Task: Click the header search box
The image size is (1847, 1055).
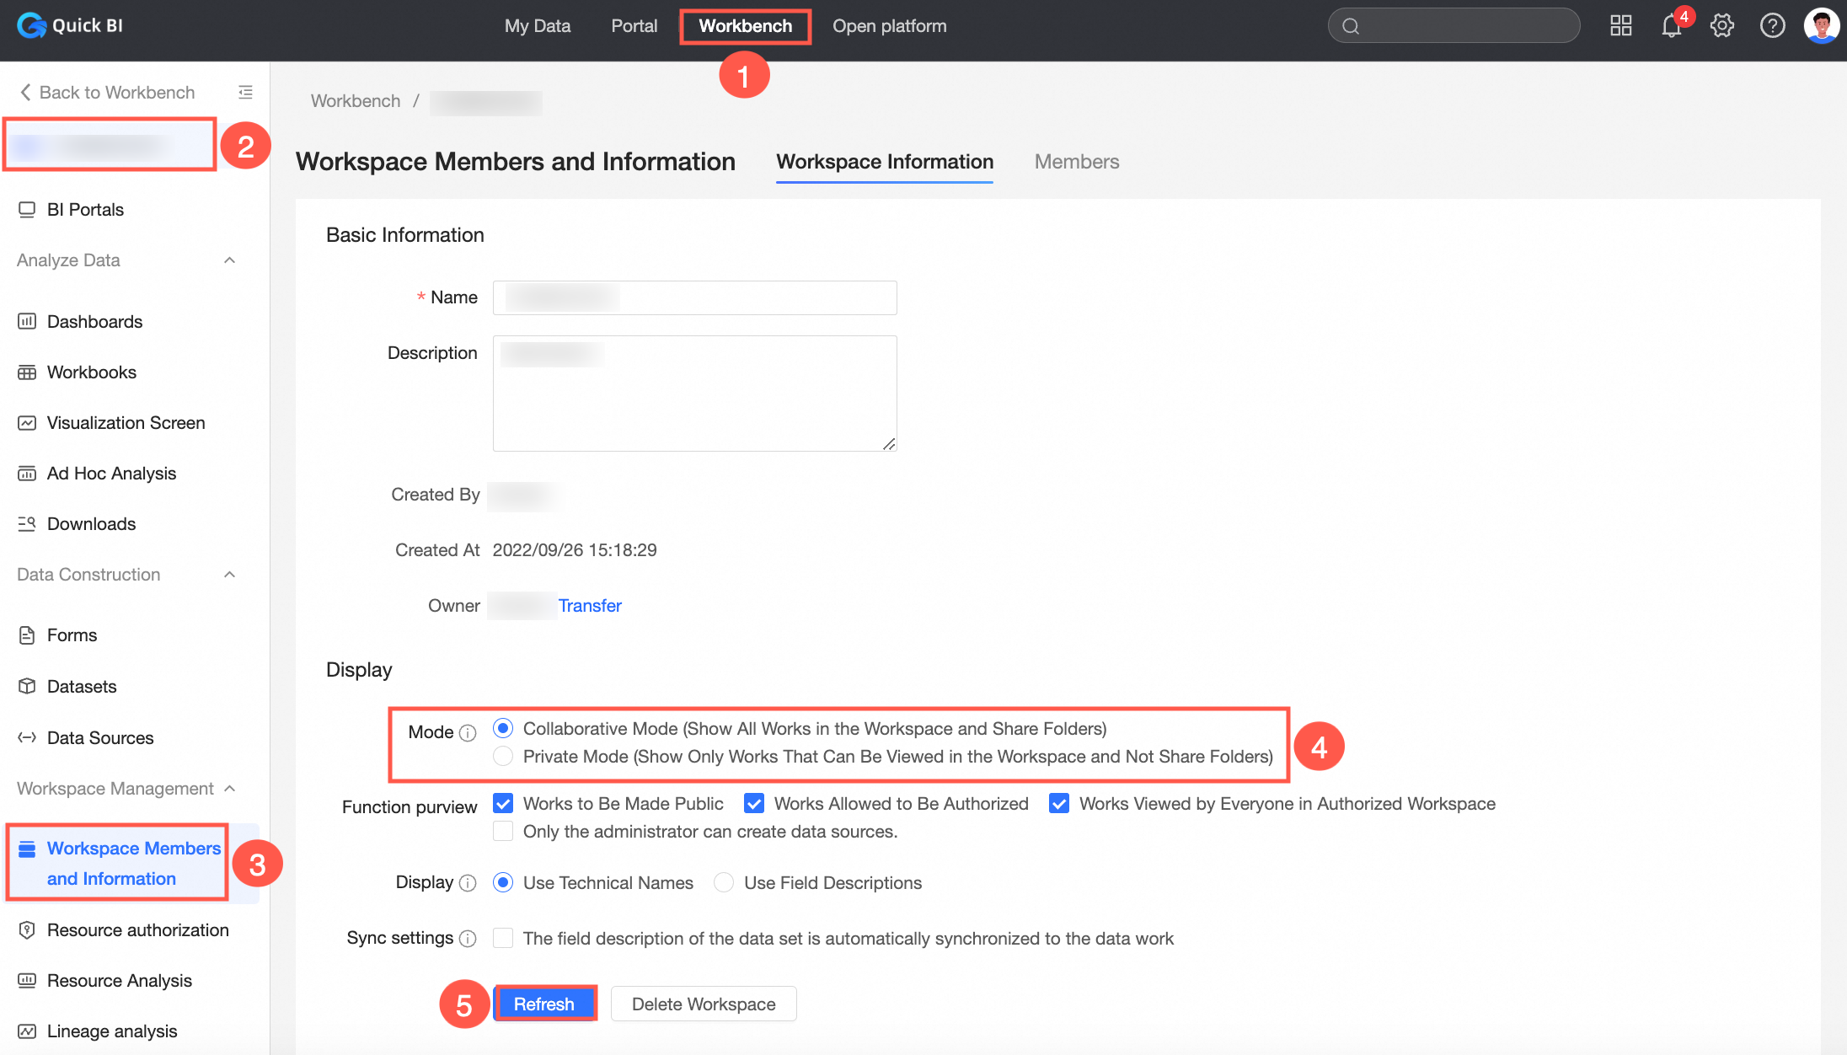Action: coord(1454,26)
